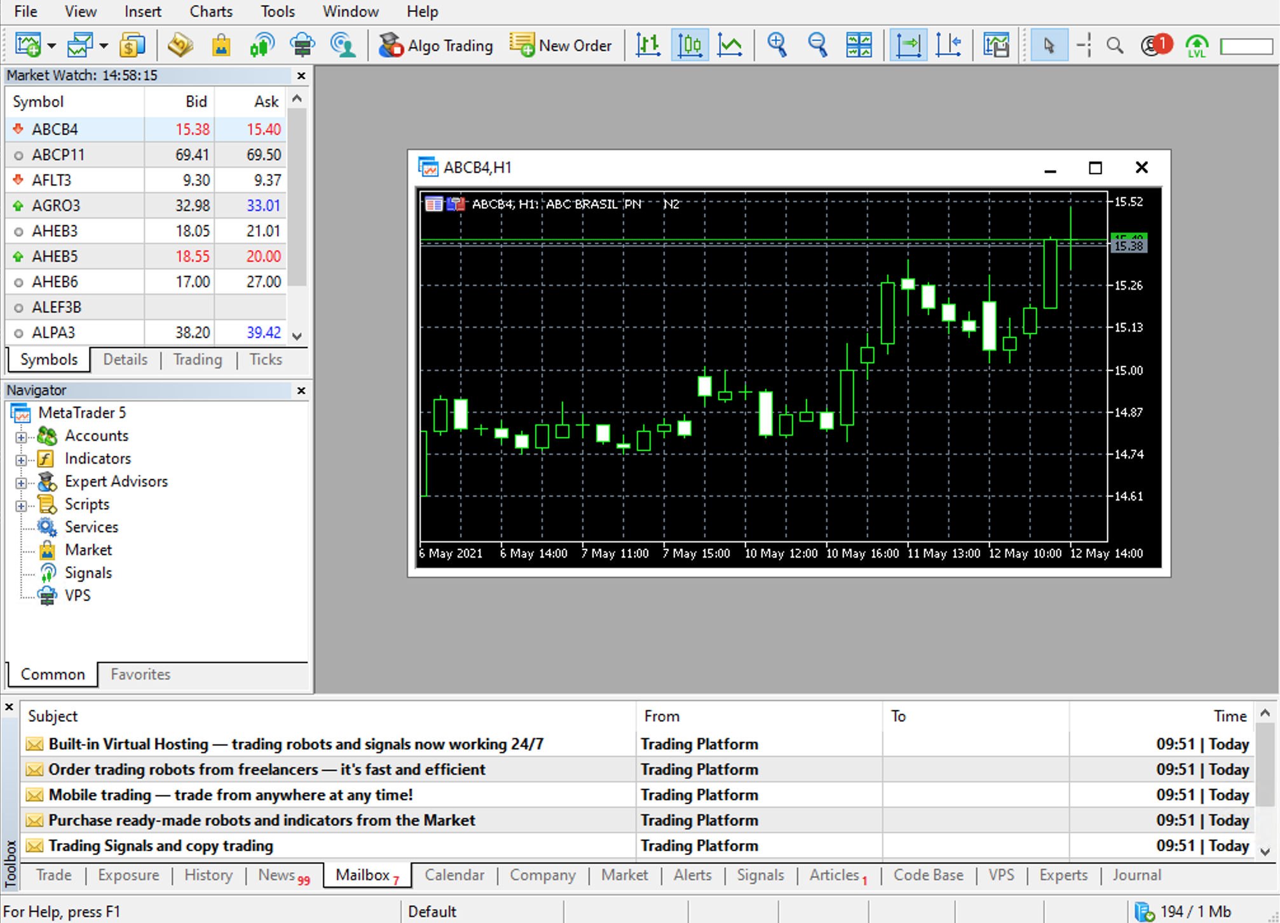Select ALPA3 symbol row
This screenshot has width=1280, height=923.
pyautogui.click(x=145, y=333)
